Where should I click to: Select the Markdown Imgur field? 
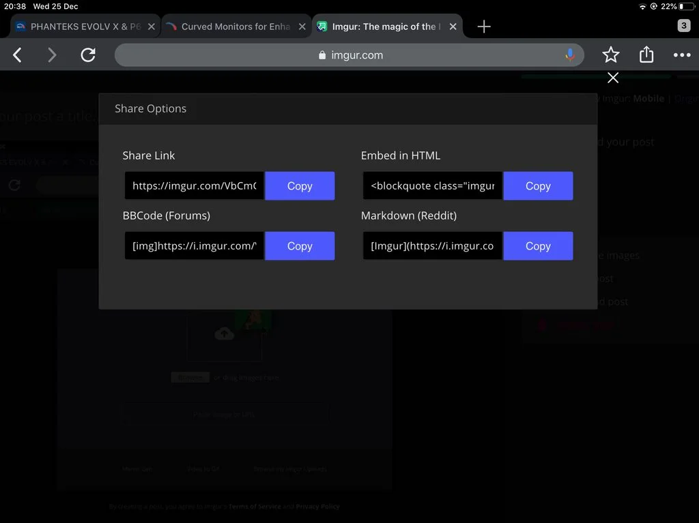(433, 246)
